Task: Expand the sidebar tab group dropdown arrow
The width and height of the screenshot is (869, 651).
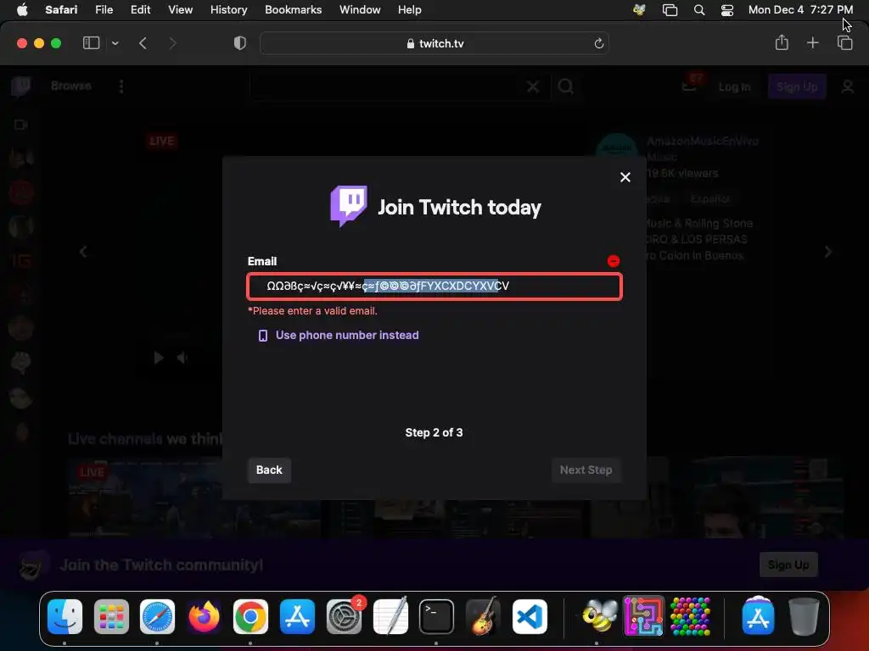Action: click(x=115, y=43)
